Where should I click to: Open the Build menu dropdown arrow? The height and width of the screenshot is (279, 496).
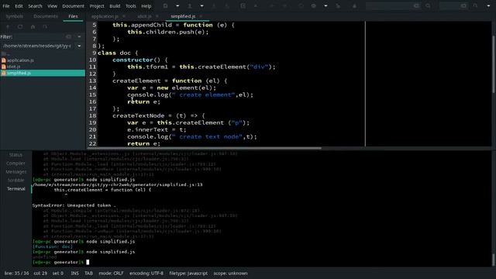tap(325, 5)
